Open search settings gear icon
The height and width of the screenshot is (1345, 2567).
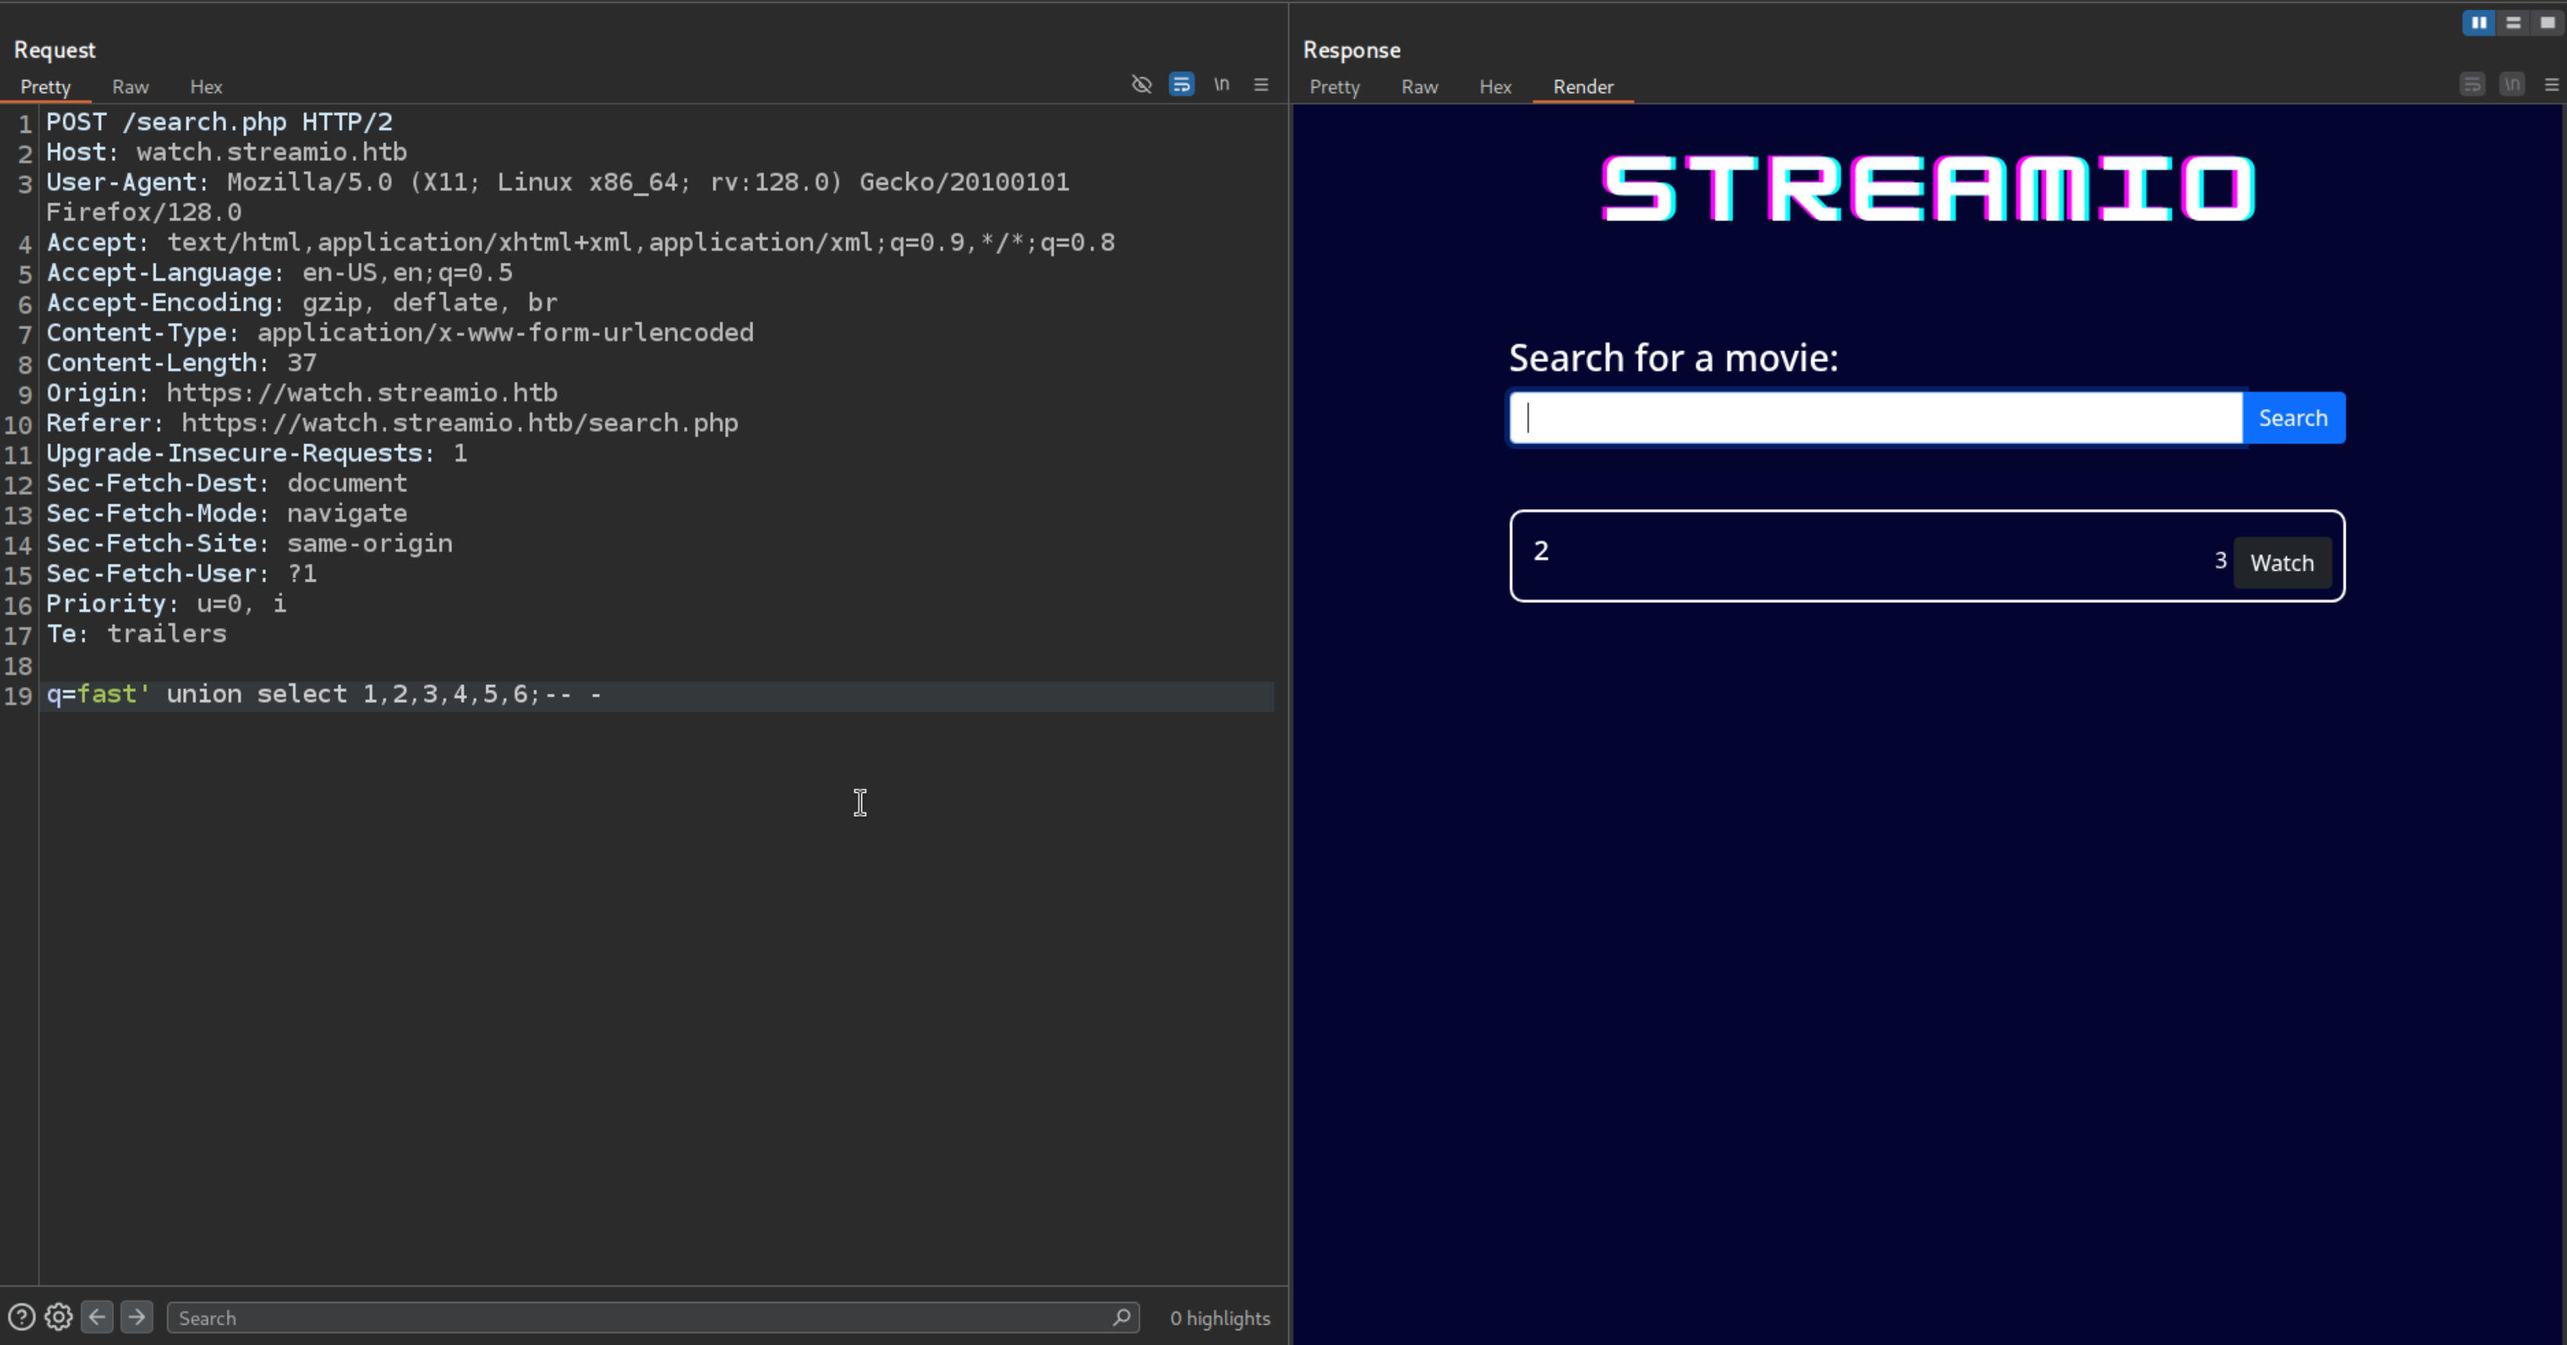[59, 1317]
